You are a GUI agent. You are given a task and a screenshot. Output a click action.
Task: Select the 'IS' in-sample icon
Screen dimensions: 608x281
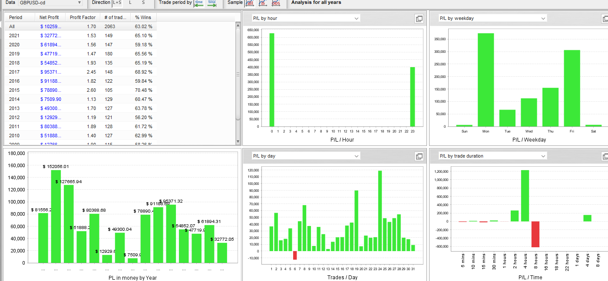[x=263, y=3]
